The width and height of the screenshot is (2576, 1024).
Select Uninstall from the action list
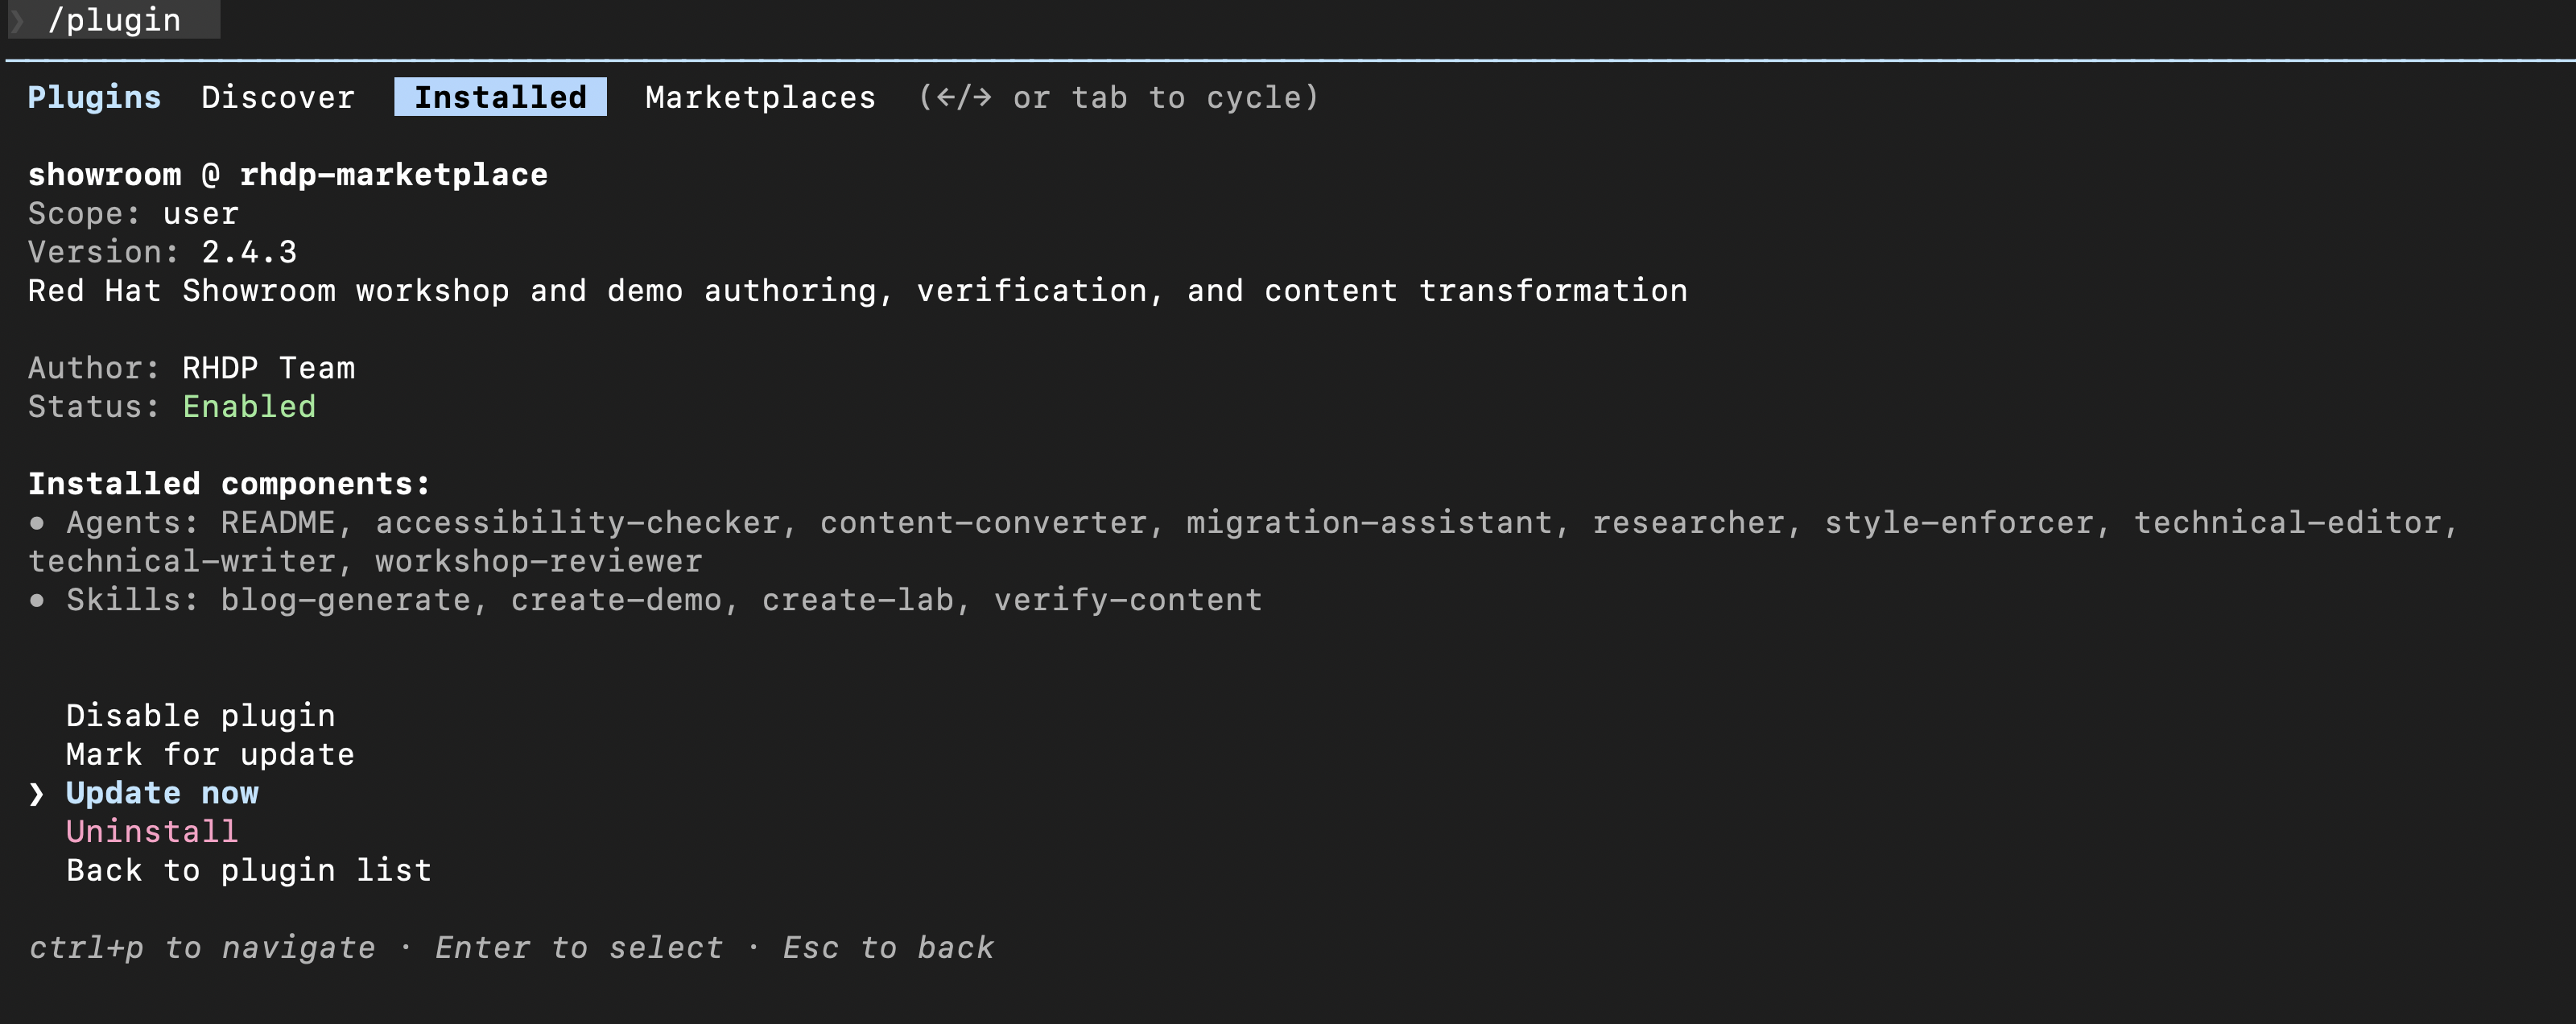[x=151, y=831]
